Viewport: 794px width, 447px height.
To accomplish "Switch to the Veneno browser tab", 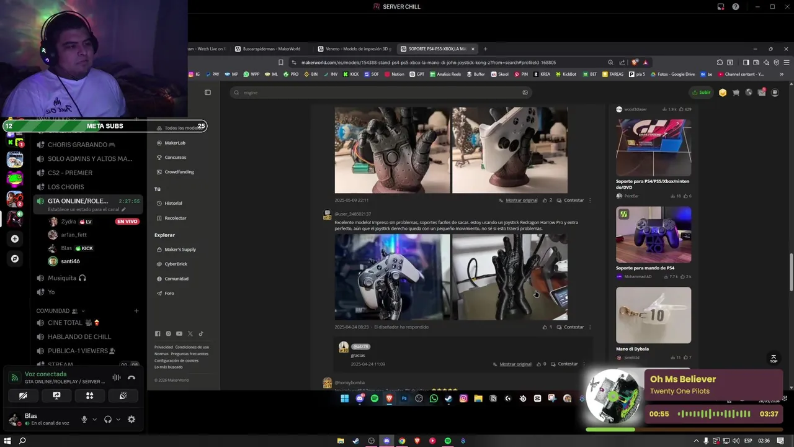I will 355,49.
